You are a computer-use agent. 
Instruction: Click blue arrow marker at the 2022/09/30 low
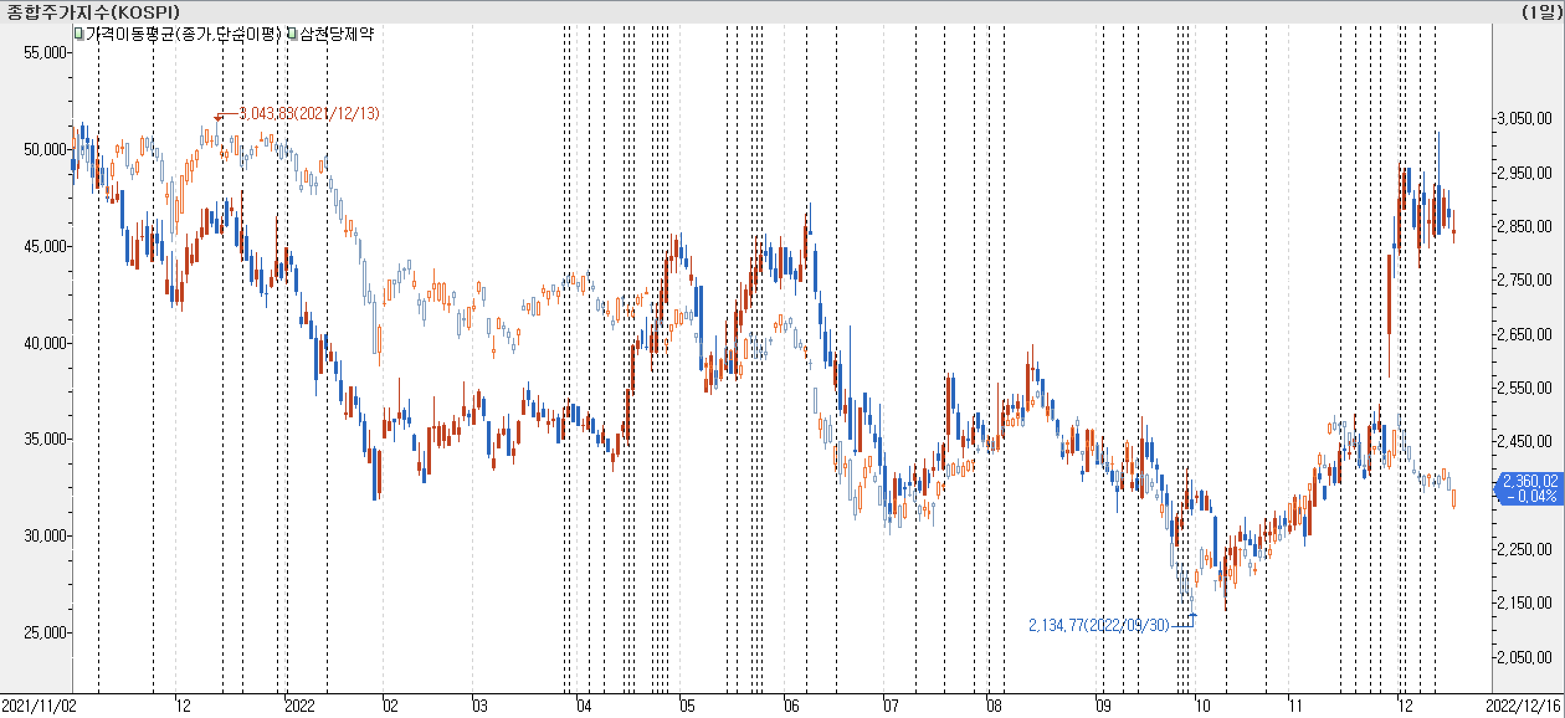[1192, 615]
